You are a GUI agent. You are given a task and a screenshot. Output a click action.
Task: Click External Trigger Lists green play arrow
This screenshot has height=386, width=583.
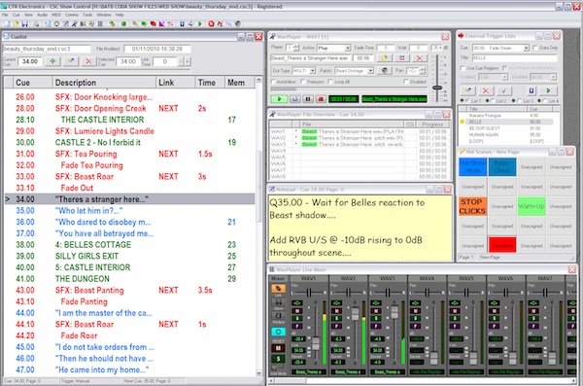548,90
